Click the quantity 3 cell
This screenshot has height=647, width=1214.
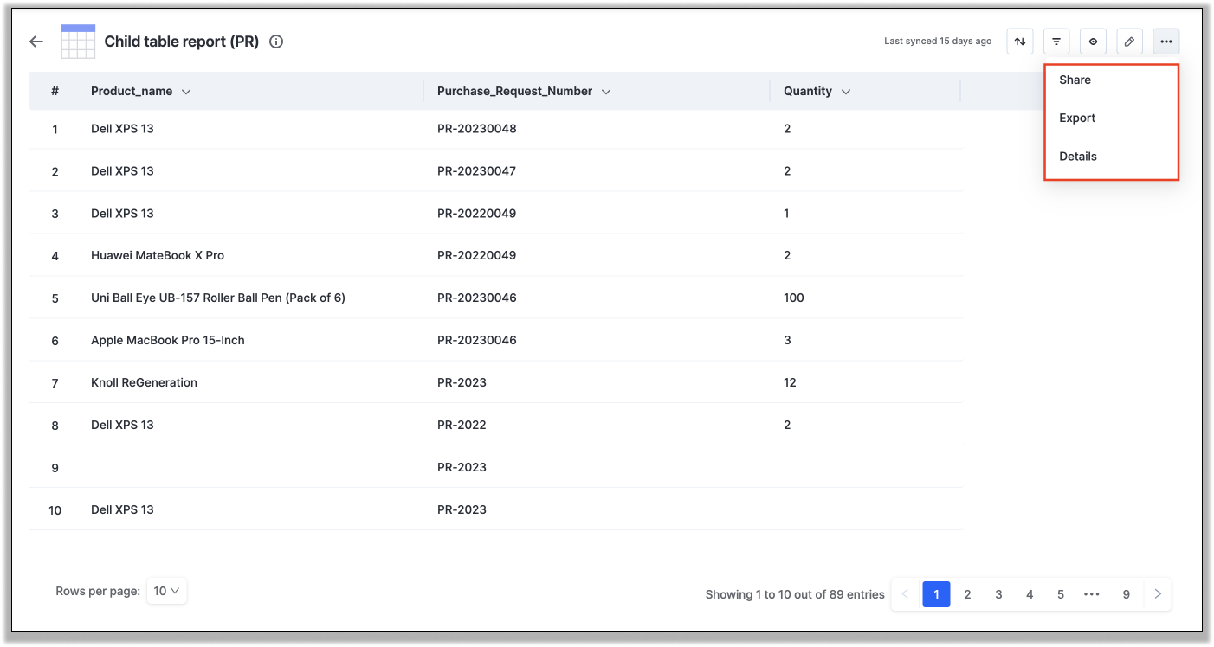787,341
